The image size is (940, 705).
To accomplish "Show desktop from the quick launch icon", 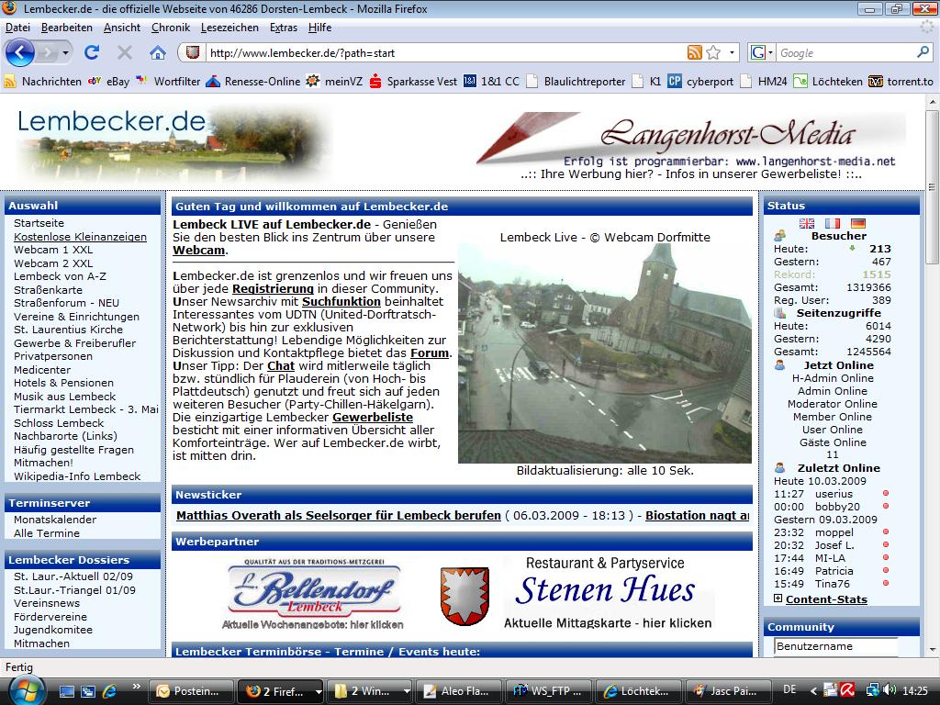I will coord(66,691).
